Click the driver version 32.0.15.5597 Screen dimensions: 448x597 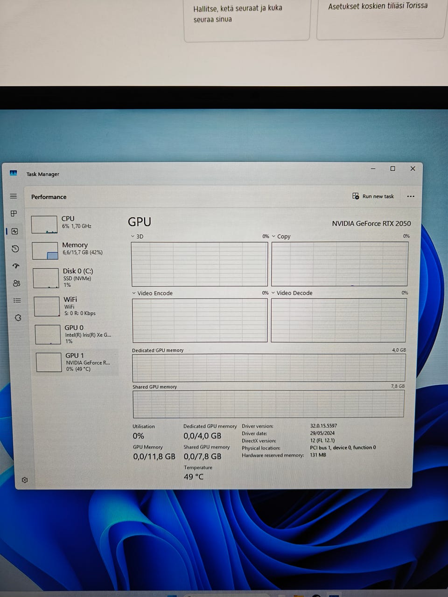pos(323,426)
